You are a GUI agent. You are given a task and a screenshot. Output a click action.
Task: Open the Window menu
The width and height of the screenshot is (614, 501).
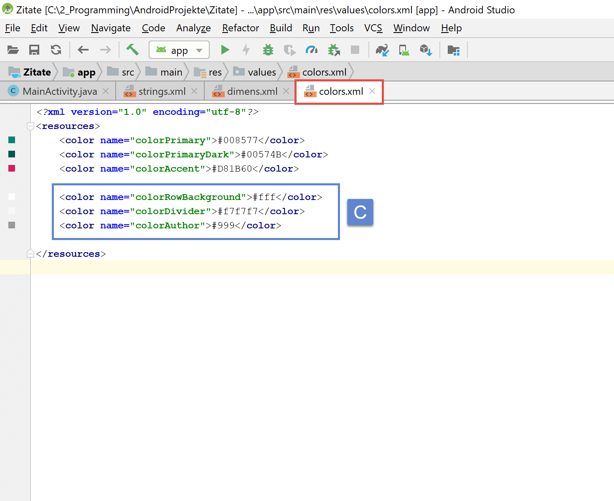[x=411, y=28]
